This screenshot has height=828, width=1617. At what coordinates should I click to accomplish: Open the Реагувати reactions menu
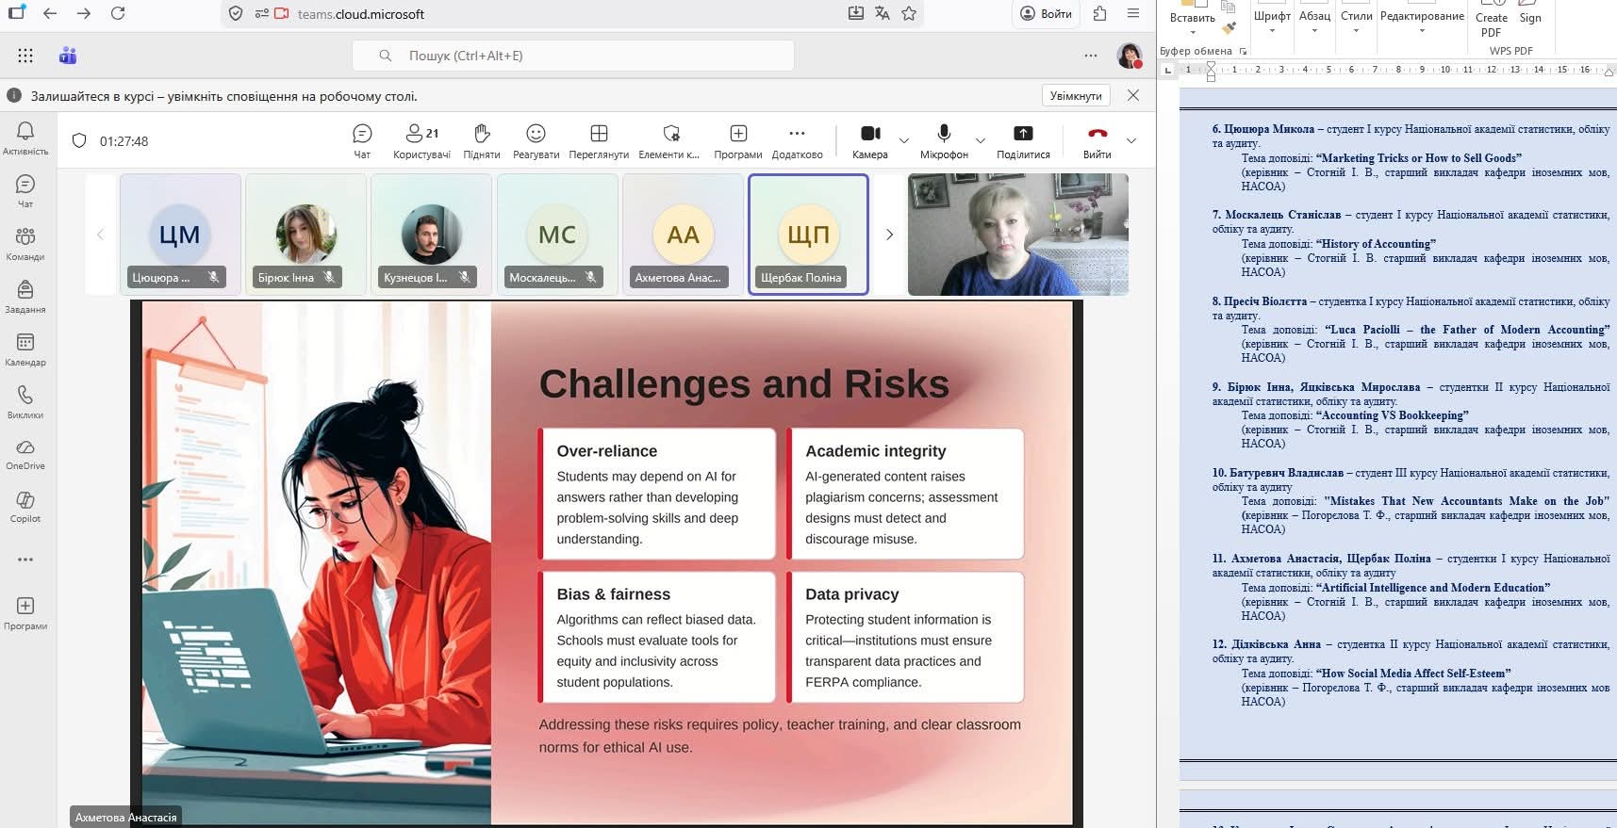click(536, 140)
